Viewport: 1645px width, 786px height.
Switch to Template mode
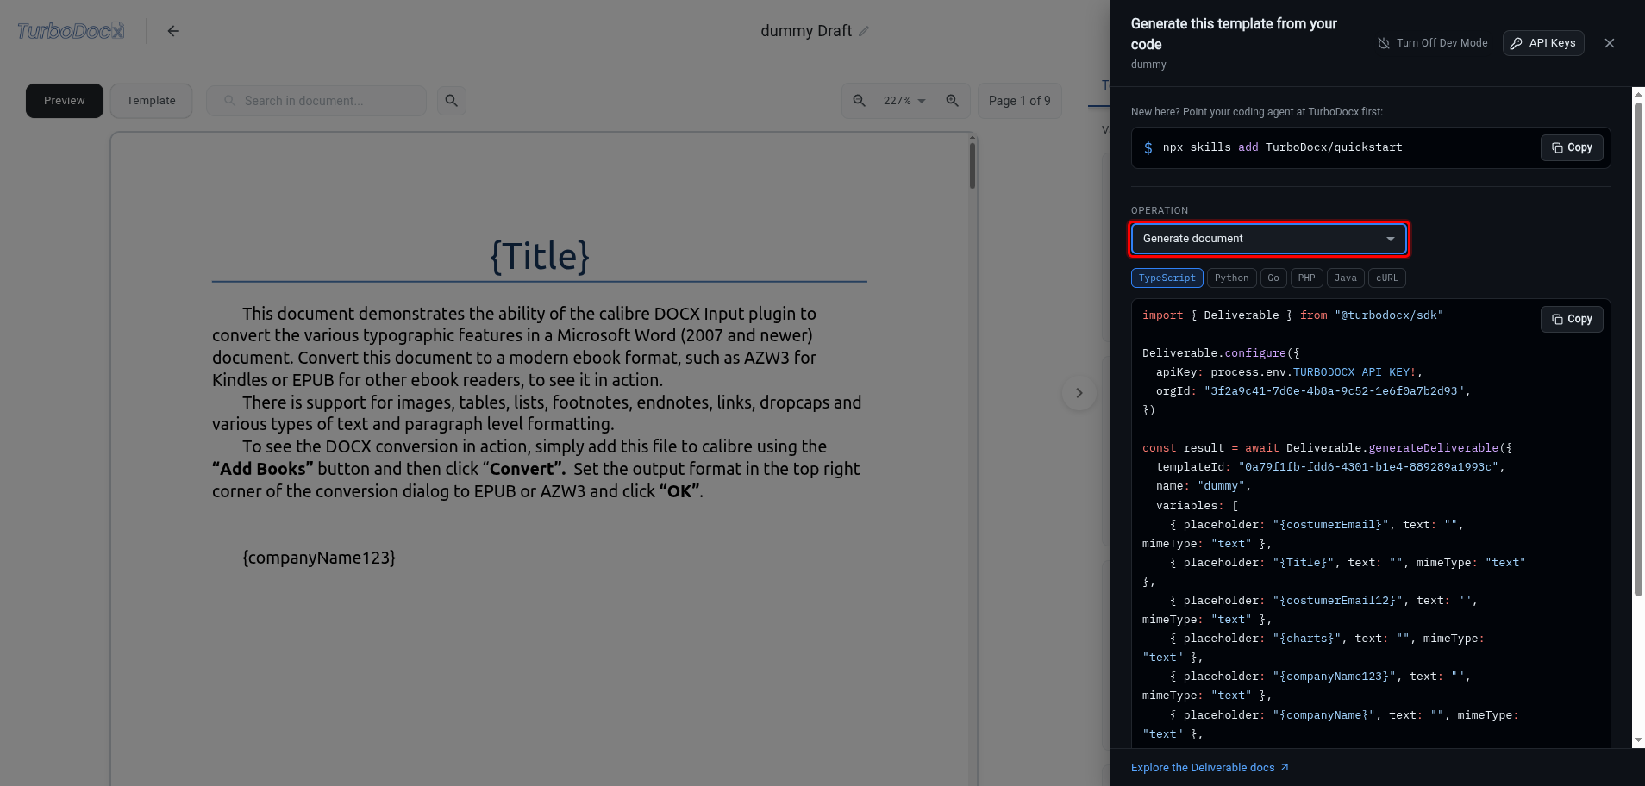151,101
